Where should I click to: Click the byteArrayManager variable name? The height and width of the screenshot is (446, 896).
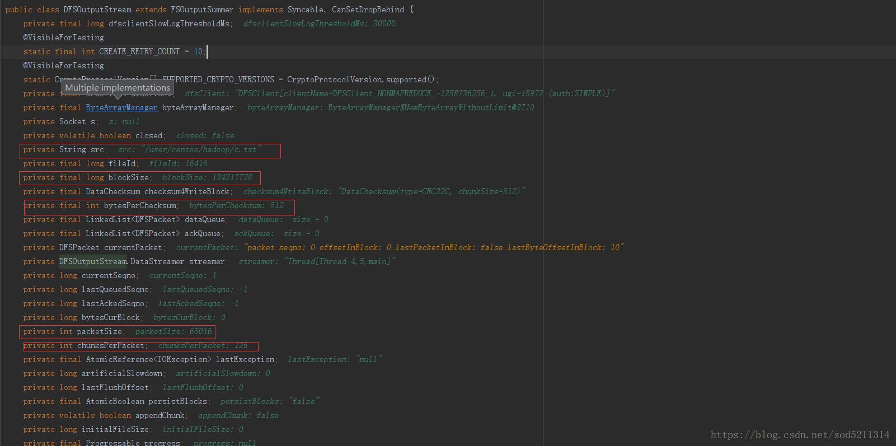pyautogui.click(x=198, y=107)
